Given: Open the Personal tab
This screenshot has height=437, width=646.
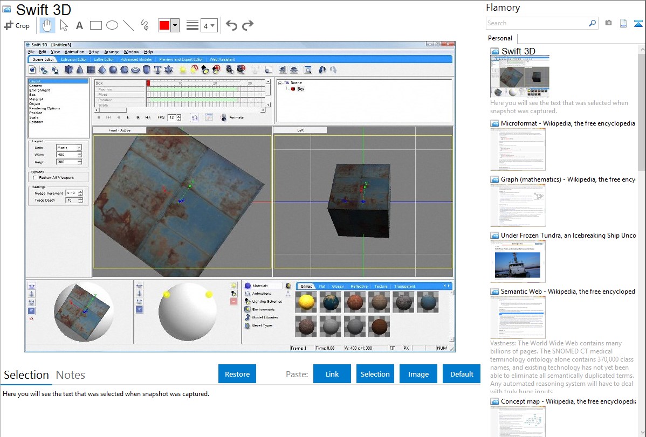Looking at the screenshot, I should coord(500,38).
